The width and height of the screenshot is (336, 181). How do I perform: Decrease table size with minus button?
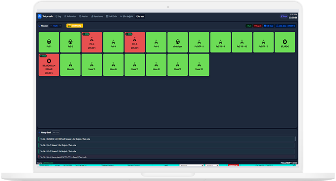click(x=51, y=26)
